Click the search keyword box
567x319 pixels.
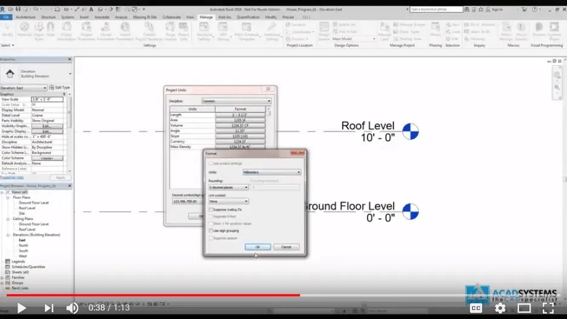[436, 9]
